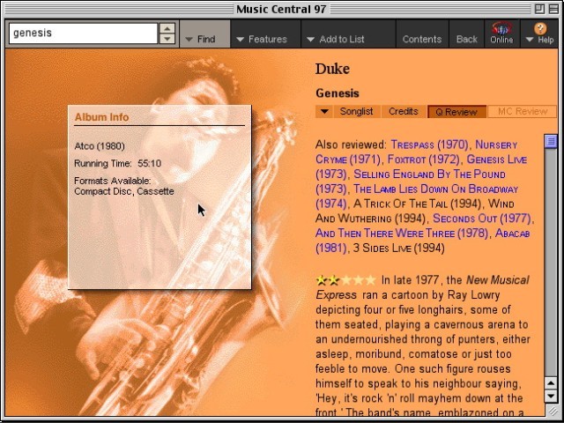Click the scrollbar thumb in review pane
The image size is (564, 423).
tap(551, 141)
